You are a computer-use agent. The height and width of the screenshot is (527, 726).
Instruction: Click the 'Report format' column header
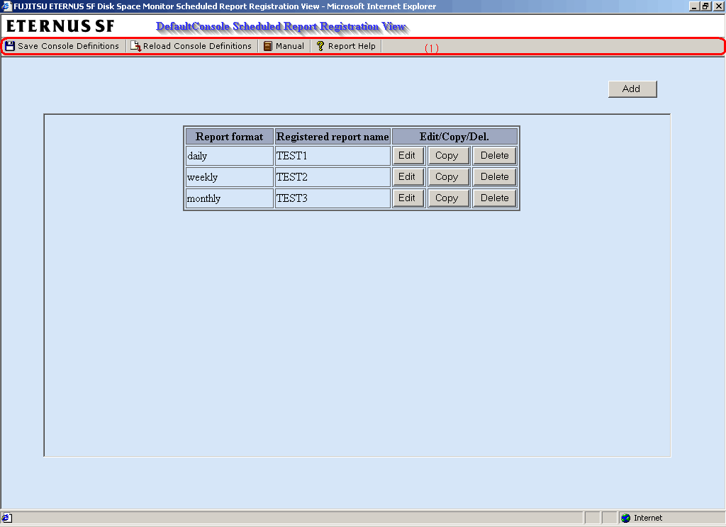pos(230,137)
